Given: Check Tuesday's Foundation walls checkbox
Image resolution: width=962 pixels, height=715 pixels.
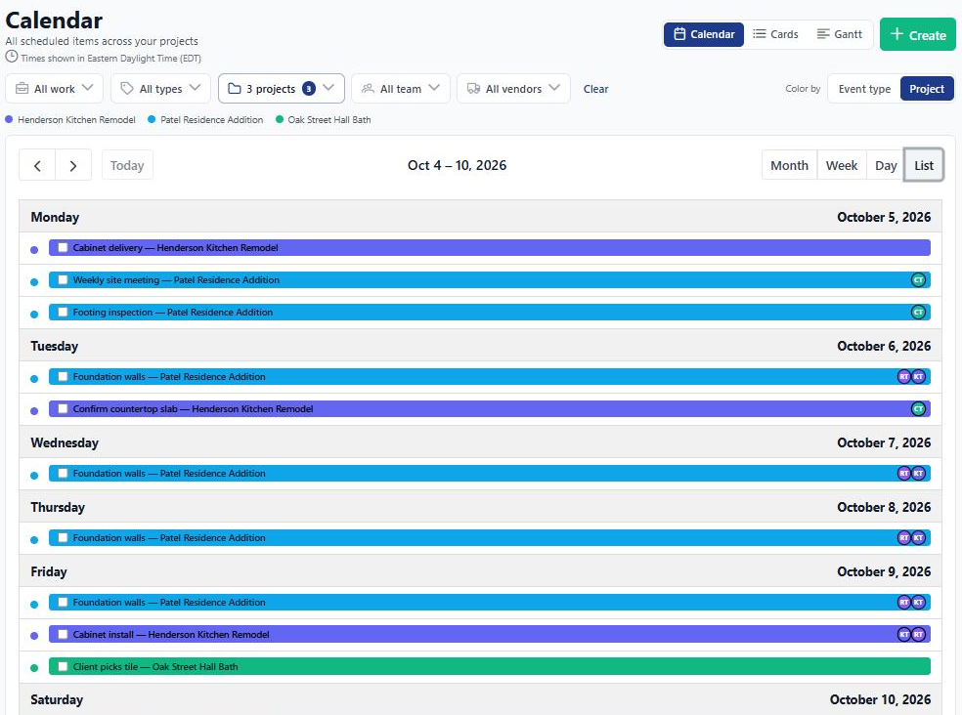Looking at the screenshot, I should pyautogui.click(x=63, y=376).
